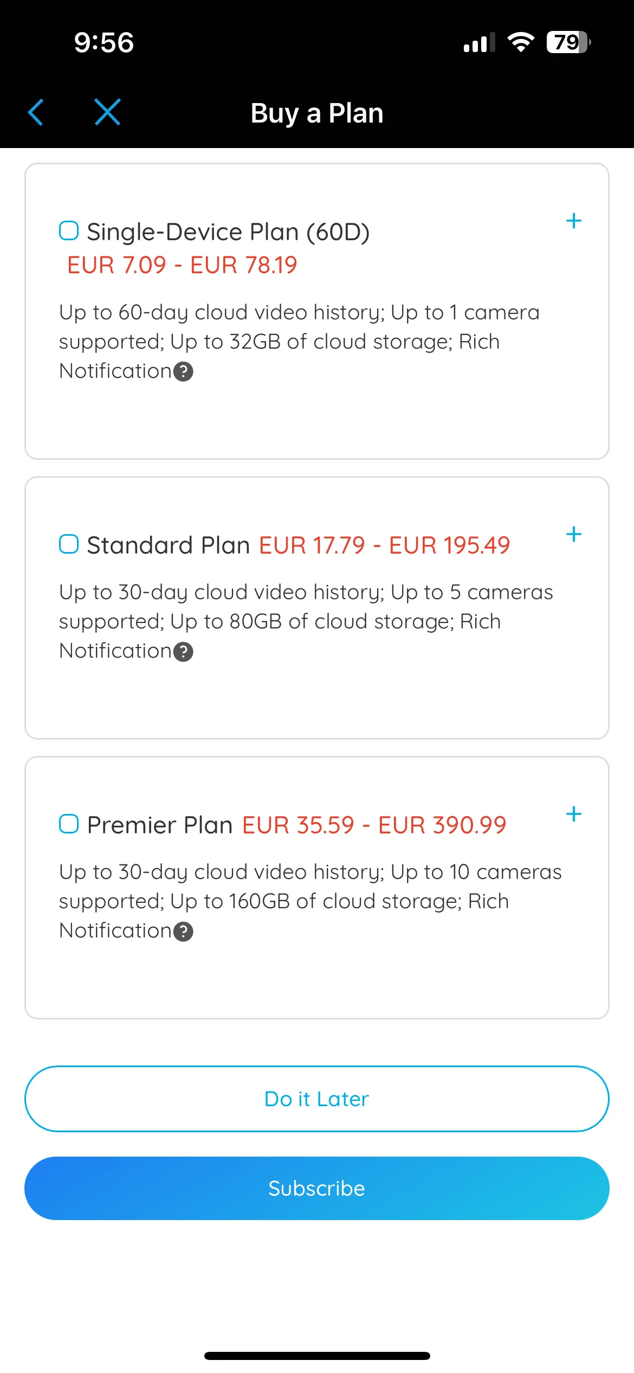Expand Premier Plan pricing options
The image size is (634, 1373).
pyautogui.click(x=573, y=814)
